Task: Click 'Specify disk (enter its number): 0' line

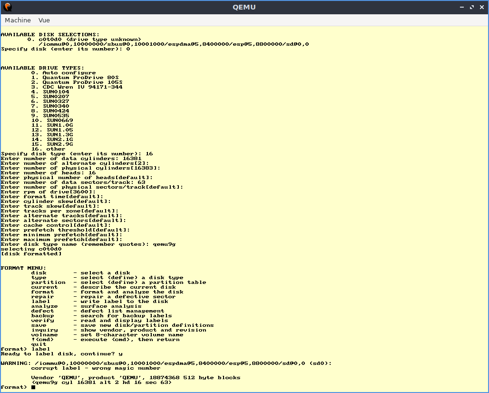Action: coord(66,49)
